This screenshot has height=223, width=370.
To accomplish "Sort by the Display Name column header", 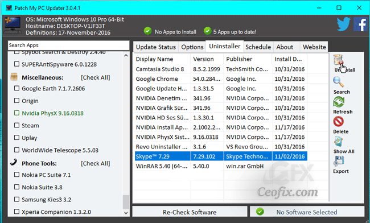I will click(162, 59).
